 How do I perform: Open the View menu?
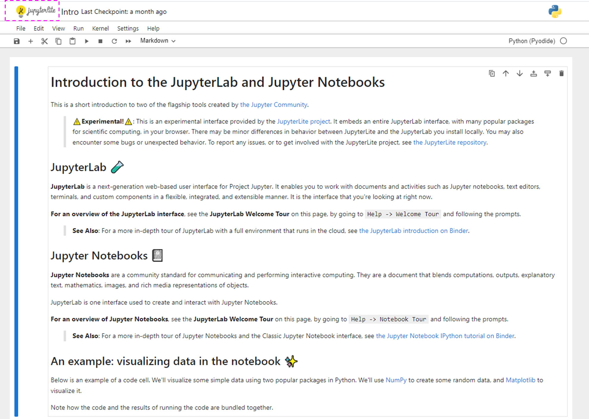[x=58, y=28]
